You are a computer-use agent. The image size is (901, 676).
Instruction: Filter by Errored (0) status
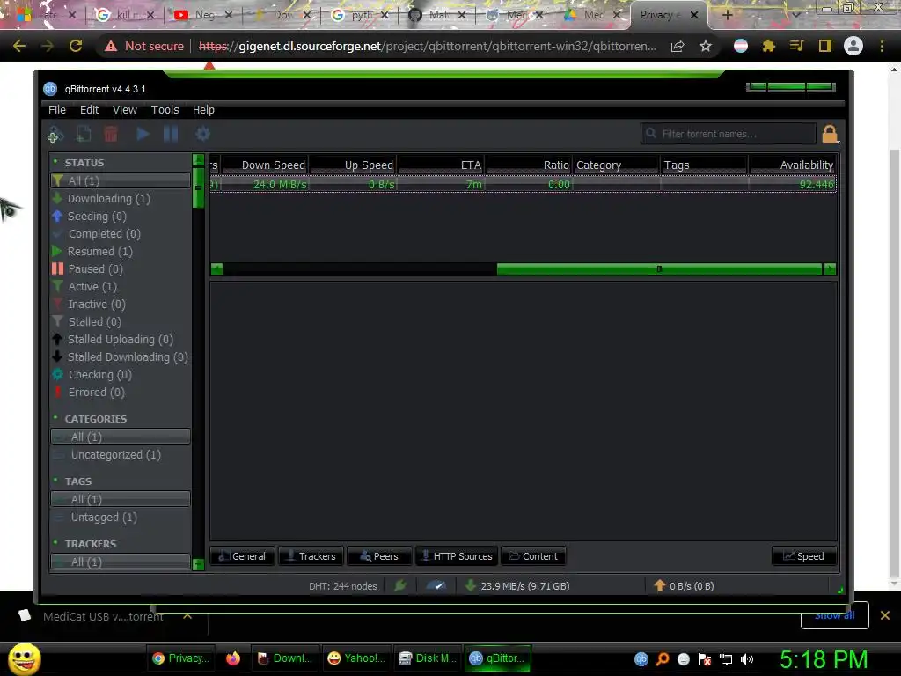120,393
